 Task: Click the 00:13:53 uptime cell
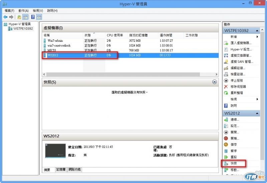point(165,55)
